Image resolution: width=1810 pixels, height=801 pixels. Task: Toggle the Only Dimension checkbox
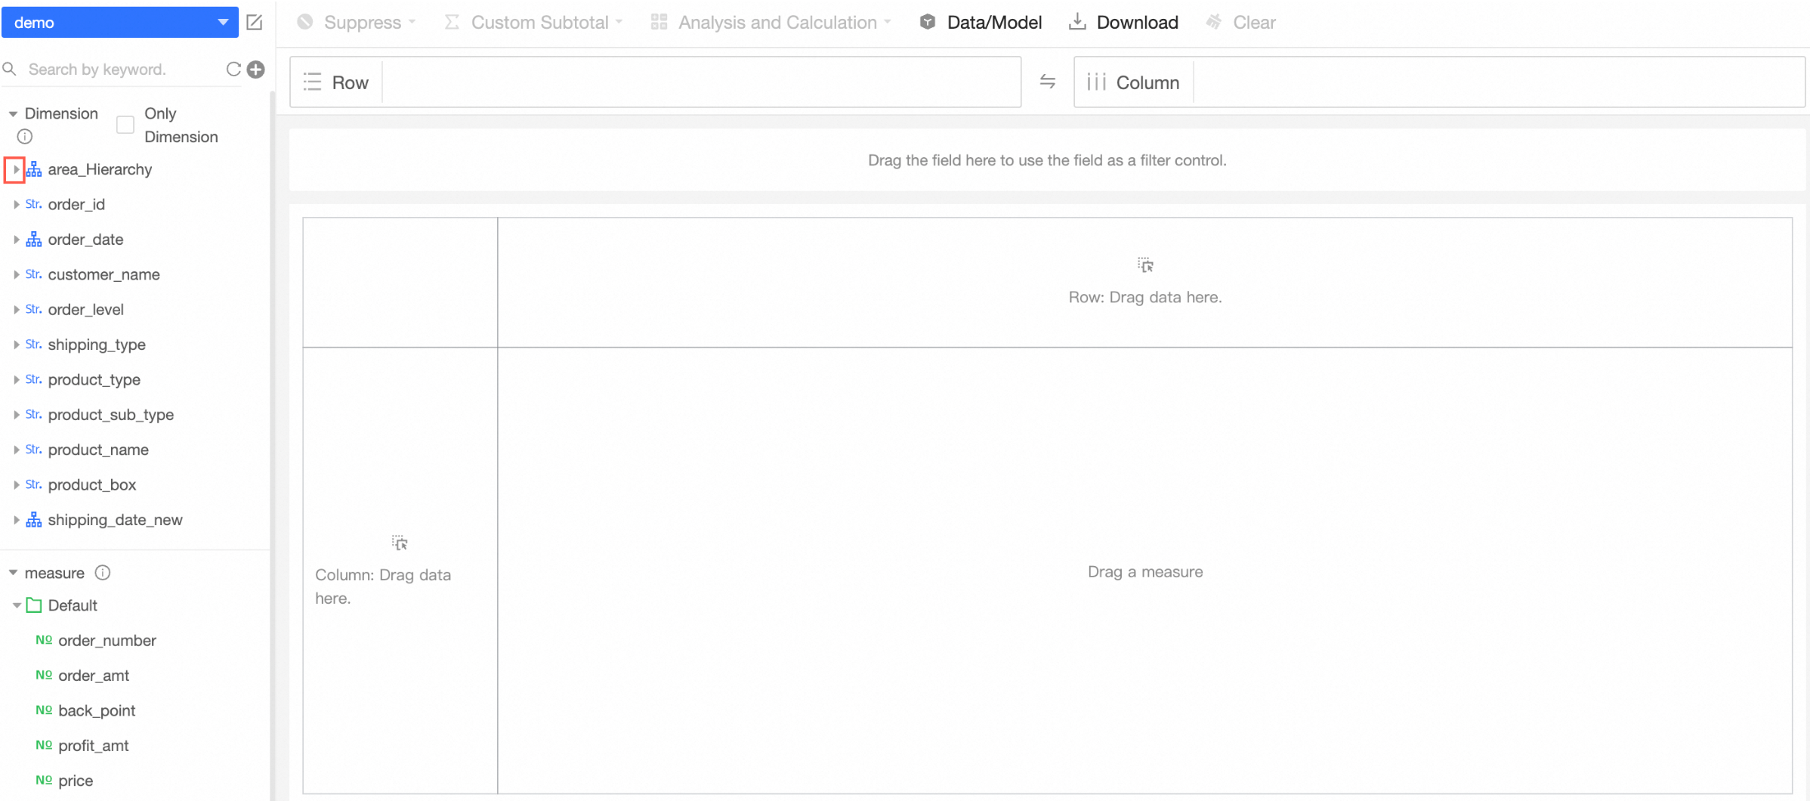(x=125, y=125)
